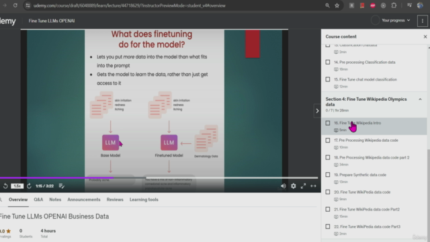Switch to the Notes tab
430x242 pixels.
(55, 200)
